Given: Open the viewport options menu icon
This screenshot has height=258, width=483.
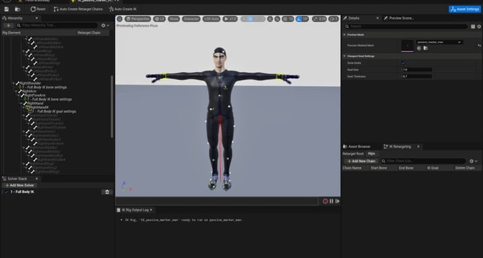Looking at the screenshot, I should click(119, 19).
